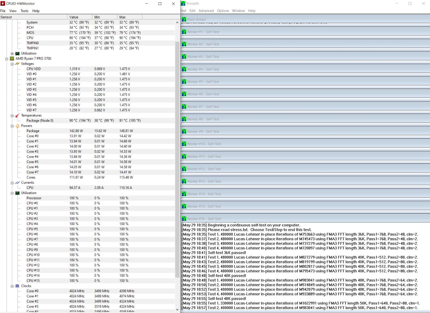Click the Worker #5 window icon

[x=184, y=82]
